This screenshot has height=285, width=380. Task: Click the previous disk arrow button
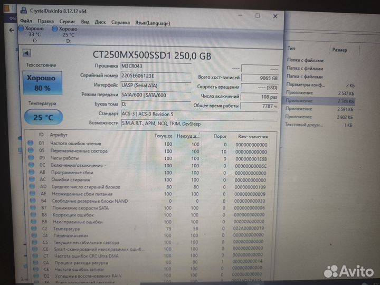coord(27,53)
